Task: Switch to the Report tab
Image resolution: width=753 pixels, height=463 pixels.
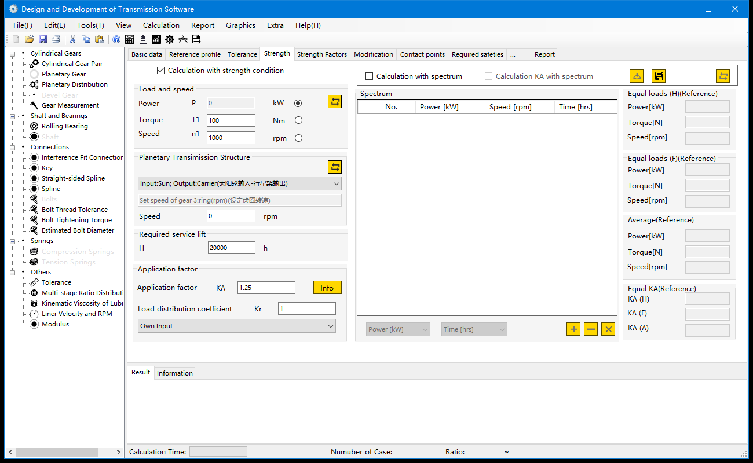Action: (x=544, y=54)
